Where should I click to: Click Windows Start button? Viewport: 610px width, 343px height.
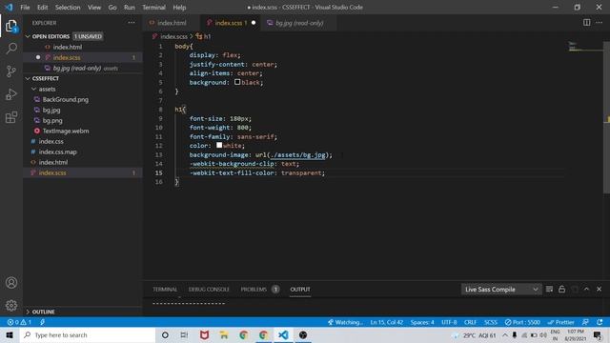pos(10,334)
